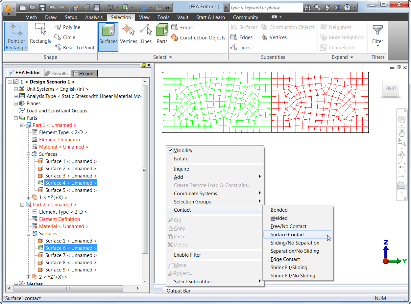Screen dimensions: 411x304
Task: Select Part 2 Material item
Action: 64,226
